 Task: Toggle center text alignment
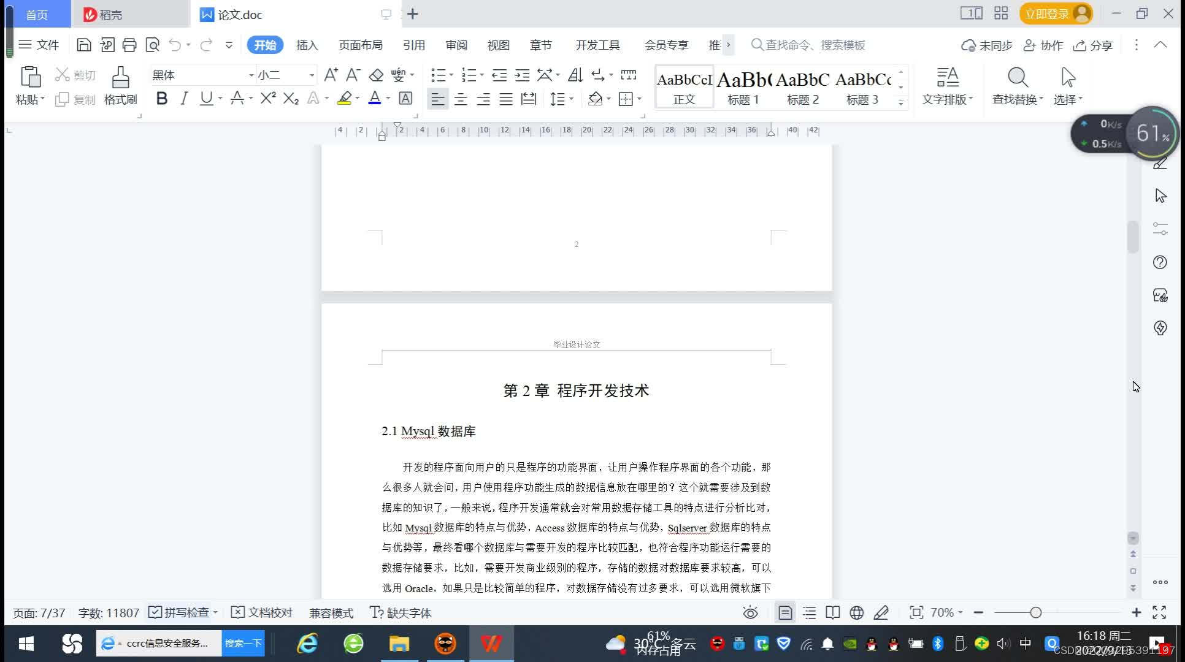tap(461, 99)
